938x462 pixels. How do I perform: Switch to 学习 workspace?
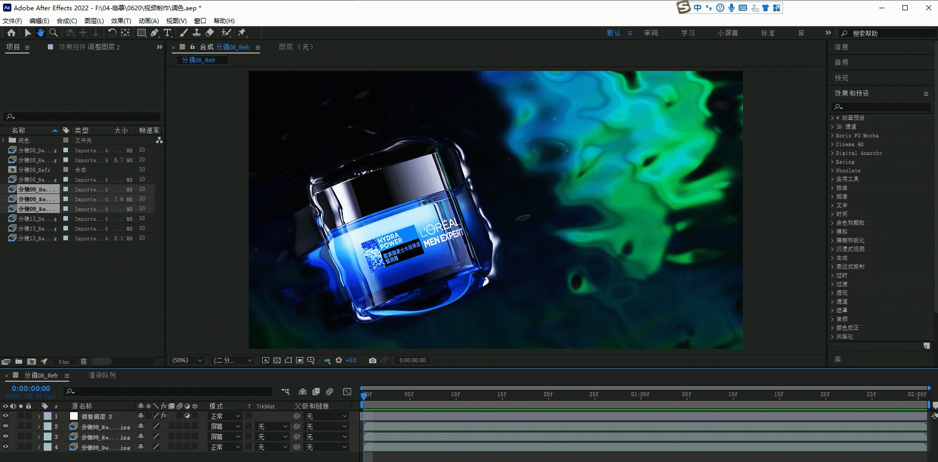point(688,33)
